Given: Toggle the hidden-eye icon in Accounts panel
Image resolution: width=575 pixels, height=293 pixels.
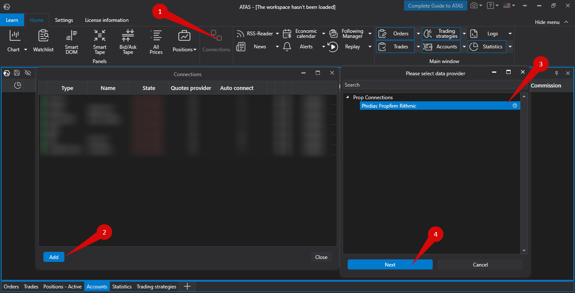Looking at the screenshot, I should (x=28, y=73).
